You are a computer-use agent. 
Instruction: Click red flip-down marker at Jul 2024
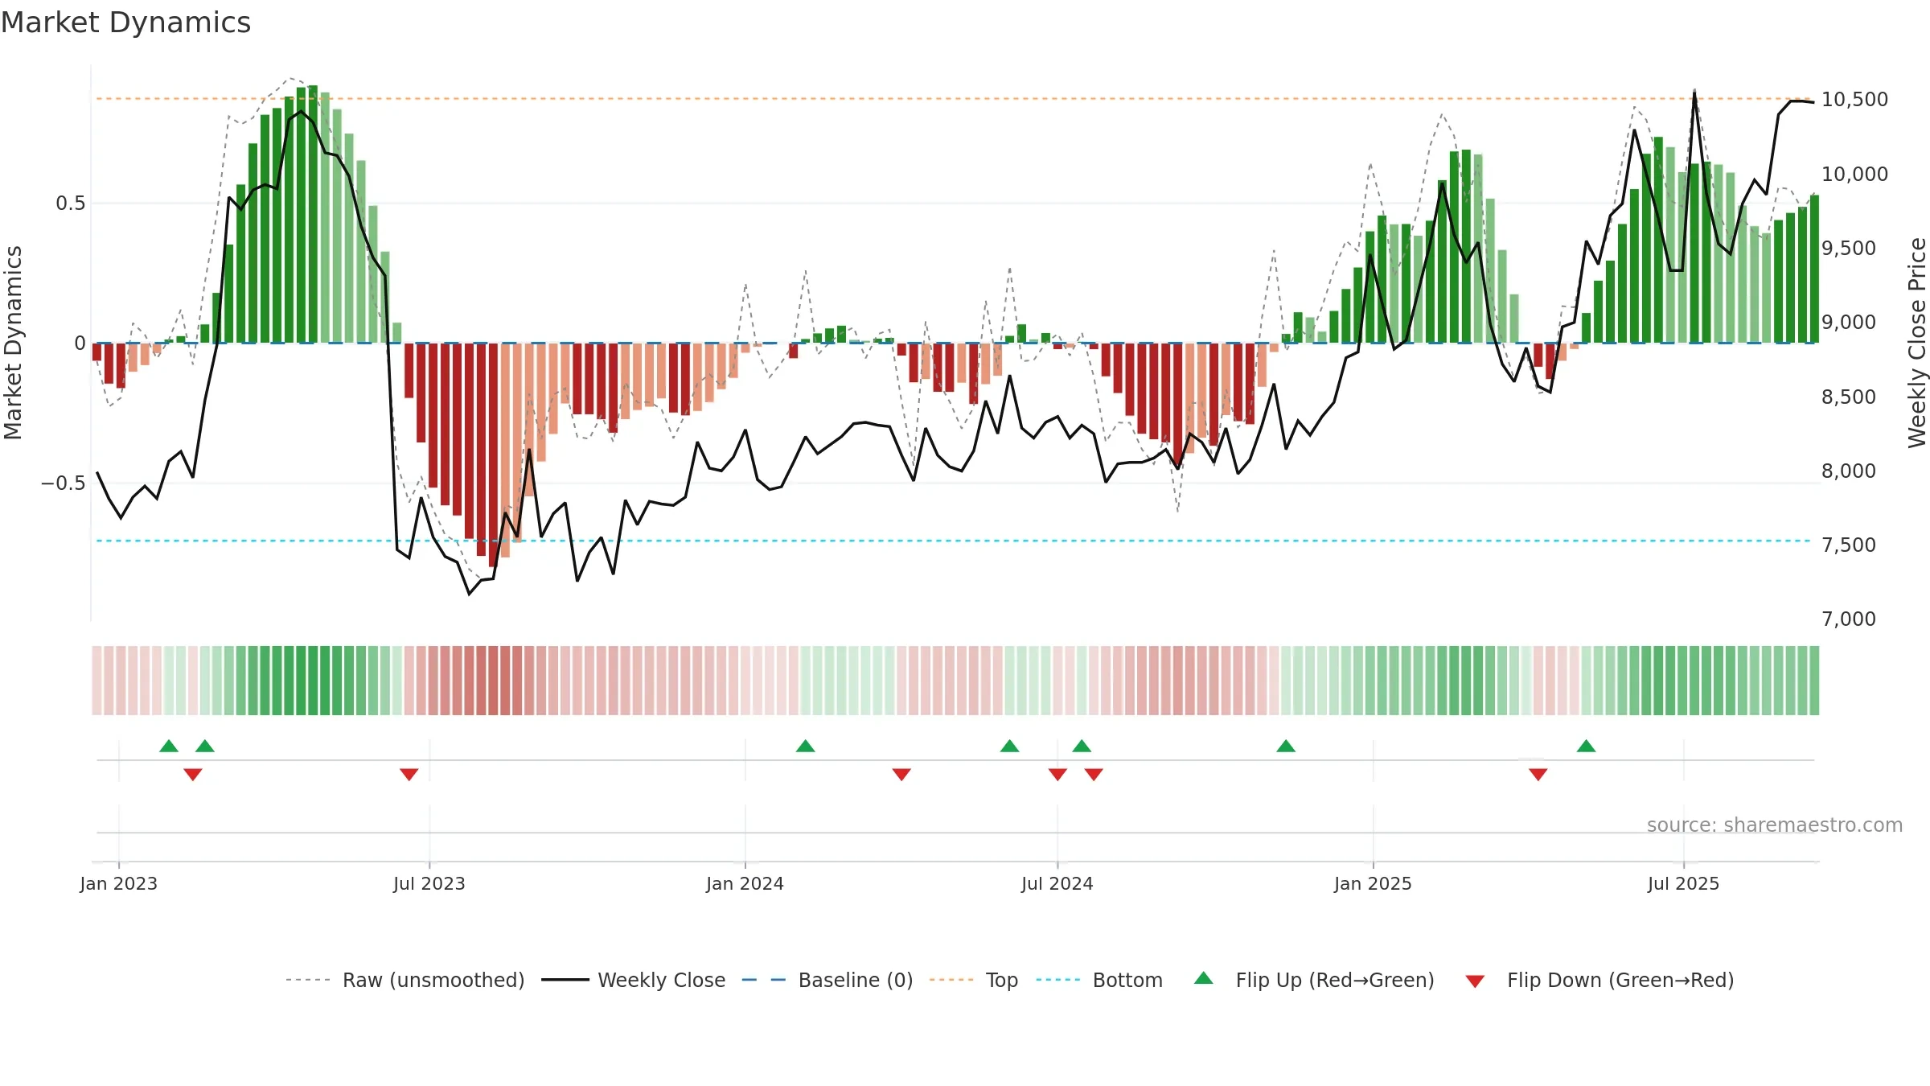point(1057,774)
